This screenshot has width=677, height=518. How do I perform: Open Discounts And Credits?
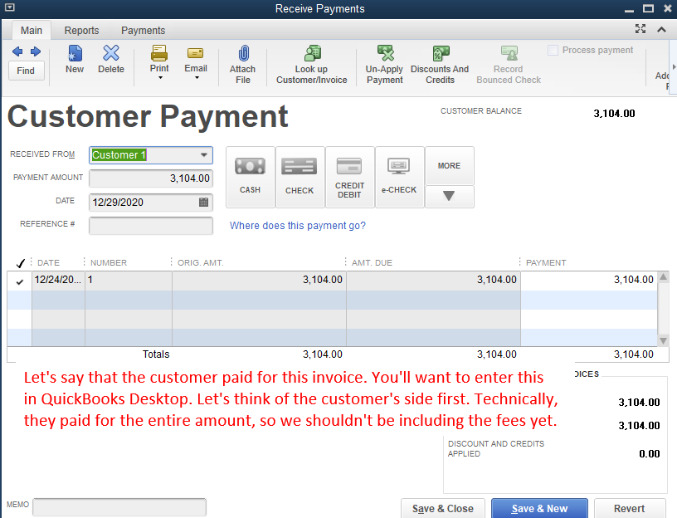pyautogui.click(x=440, y=65)
